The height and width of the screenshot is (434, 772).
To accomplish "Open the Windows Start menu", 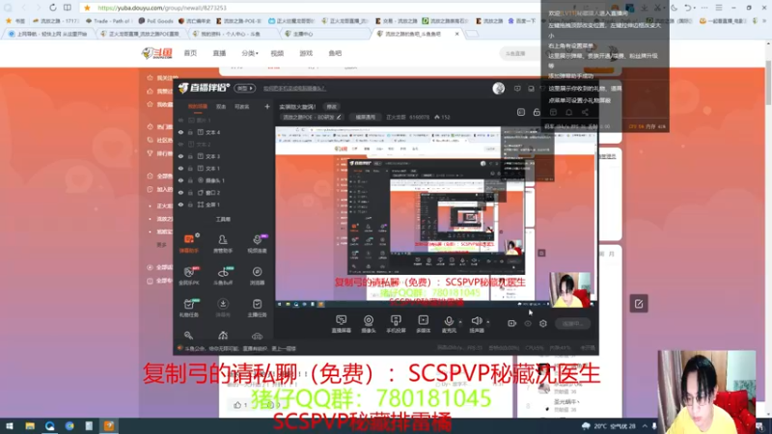I will [10, 426].
